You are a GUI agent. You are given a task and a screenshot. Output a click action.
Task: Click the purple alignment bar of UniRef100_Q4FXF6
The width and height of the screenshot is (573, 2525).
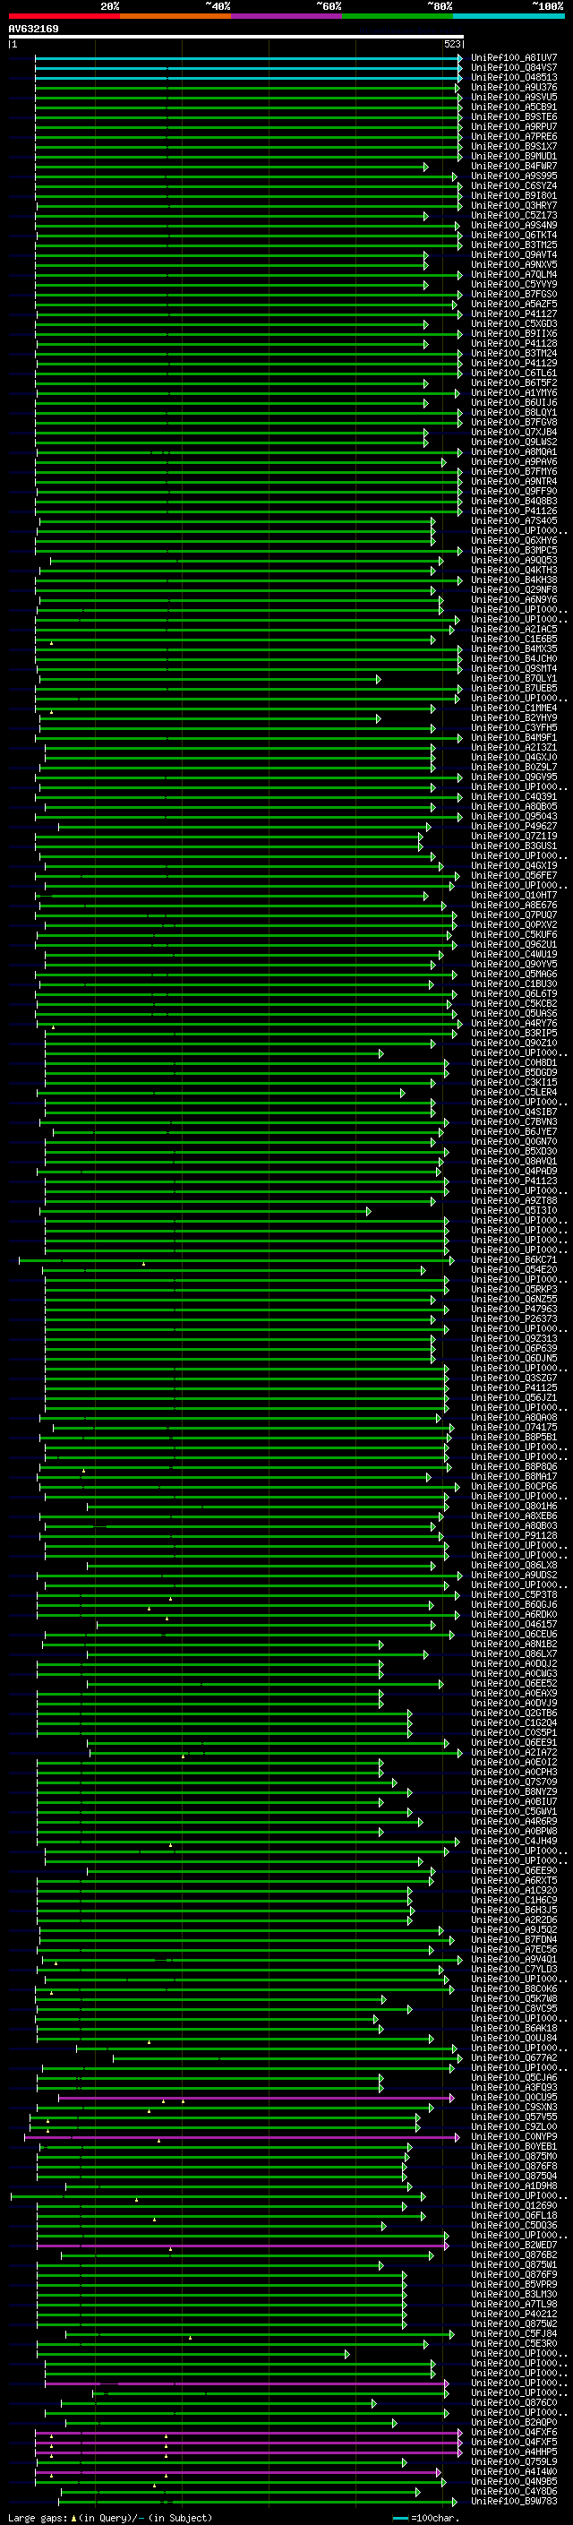[248, 2432]
